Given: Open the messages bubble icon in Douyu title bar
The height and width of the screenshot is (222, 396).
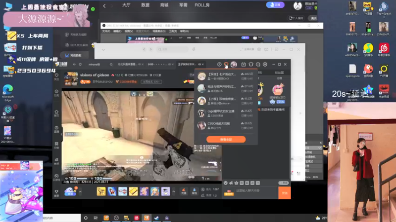Looking at the screenshot, I should point(258,65).
